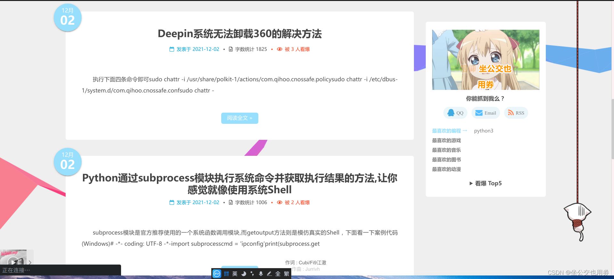Toggle full-width character mode in IME bar
614x279 pixels.
tap(278, 274)
